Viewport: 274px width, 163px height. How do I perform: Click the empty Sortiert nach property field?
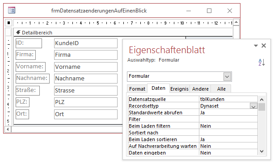(228, 133)
